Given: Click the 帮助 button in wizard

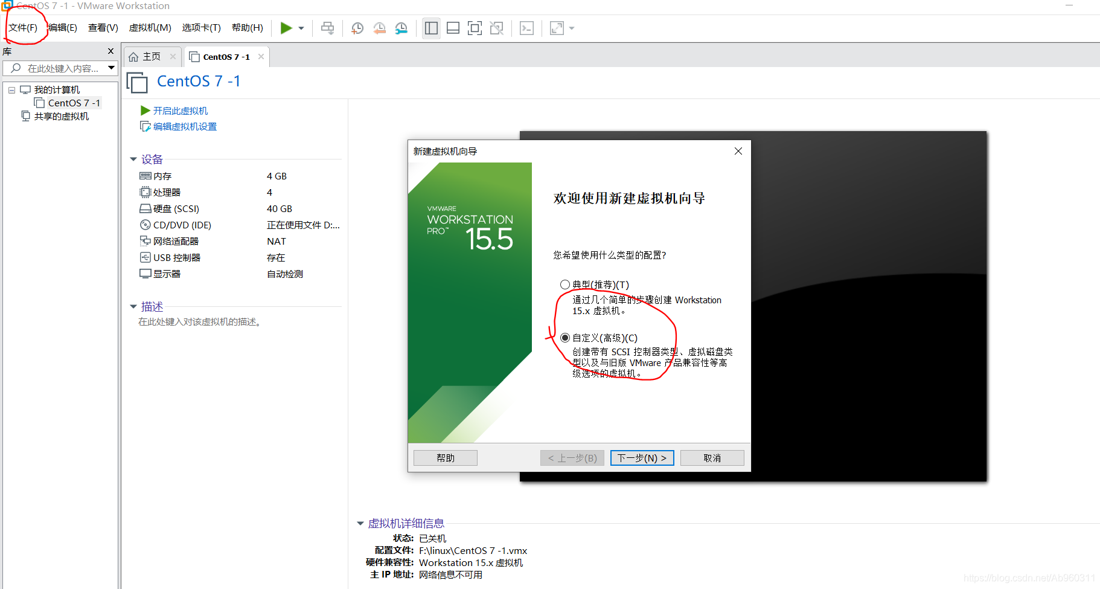Looking at the screenshot, I should [x=446, y=458].
